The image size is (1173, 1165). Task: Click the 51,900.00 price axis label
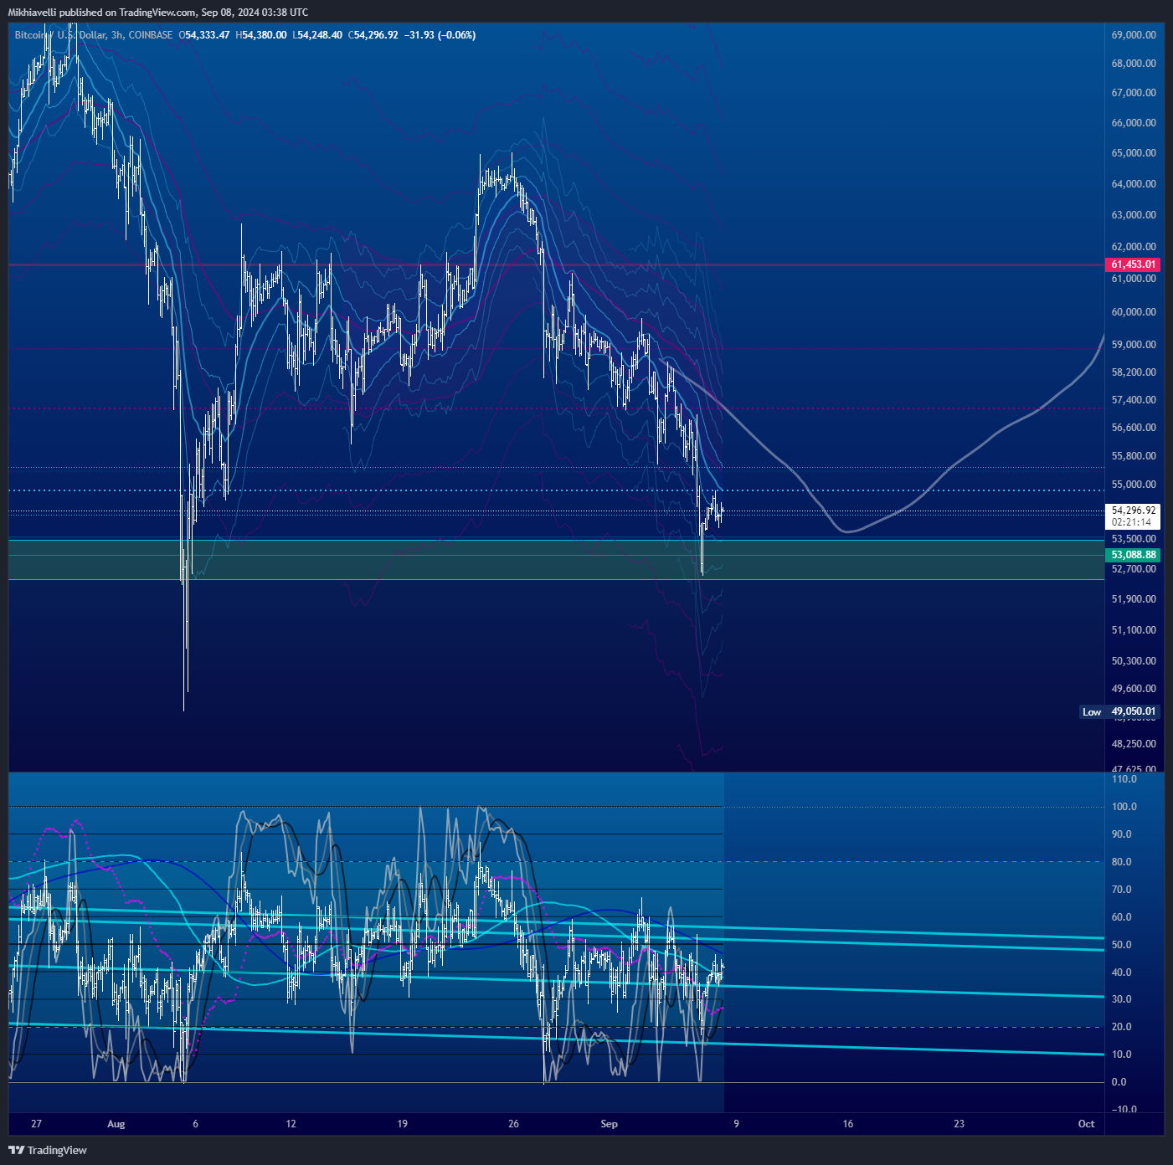point(1134,599)
